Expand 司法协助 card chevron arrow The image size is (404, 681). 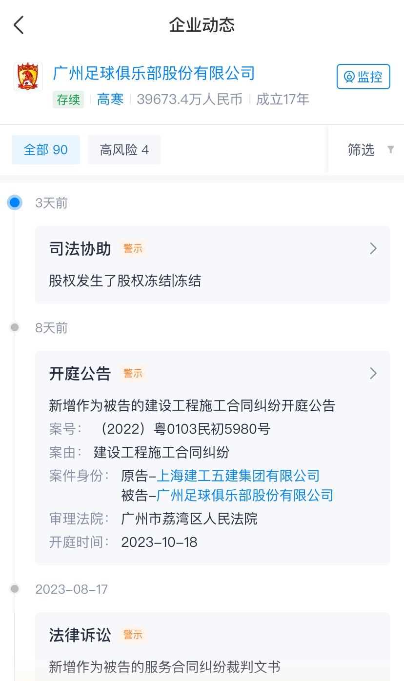point(373,249)
